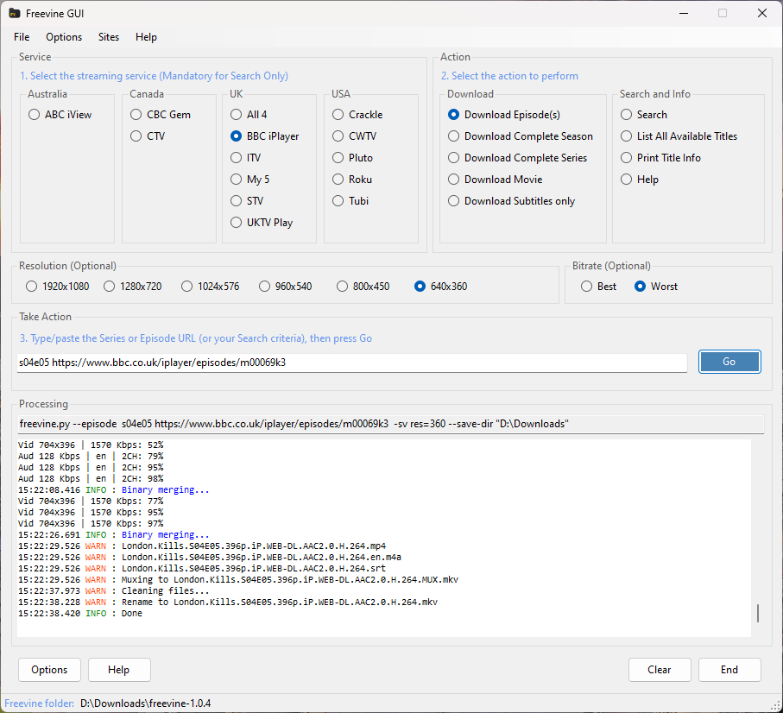
Task: Open the Sites menu
Action: tap(109, 37)
